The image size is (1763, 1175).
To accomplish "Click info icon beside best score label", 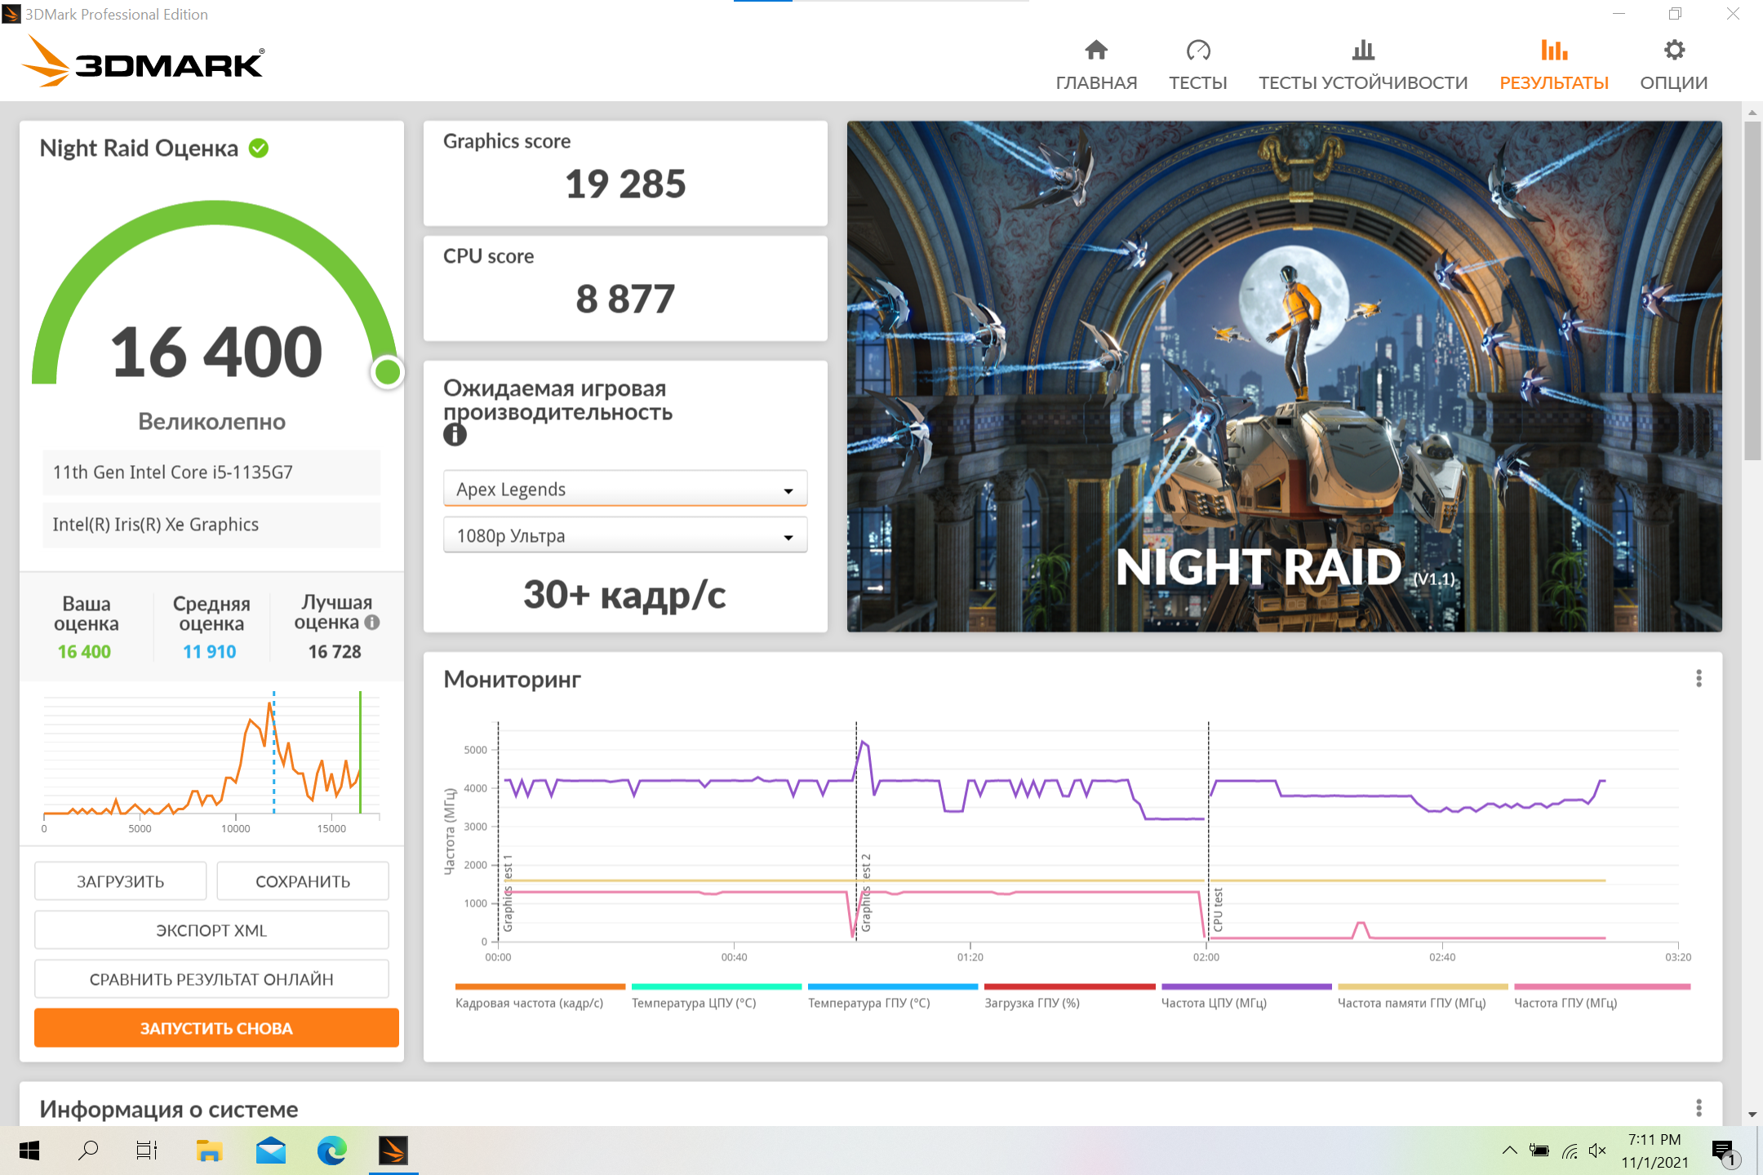I will click(x=372, y=623).
